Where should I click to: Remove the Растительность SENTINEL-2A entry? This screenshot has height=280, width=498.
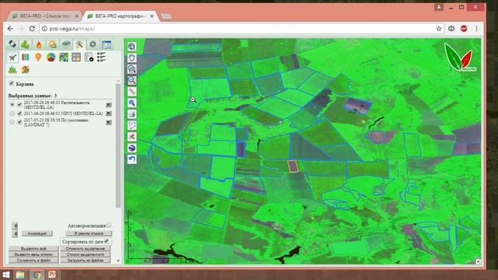click(x=109, y=104)
